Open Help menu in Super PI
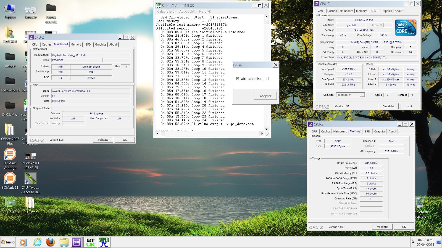The height and width of the screenshot is (248, 442). (205, 12)
